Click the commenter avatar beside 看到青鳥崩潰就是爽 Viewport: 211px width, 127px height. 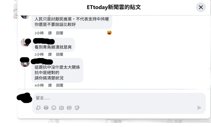point(25,43)
